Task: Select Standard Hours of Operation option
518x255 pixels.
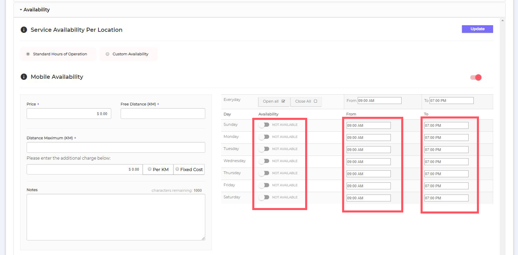Action: [x=28, y=54]
